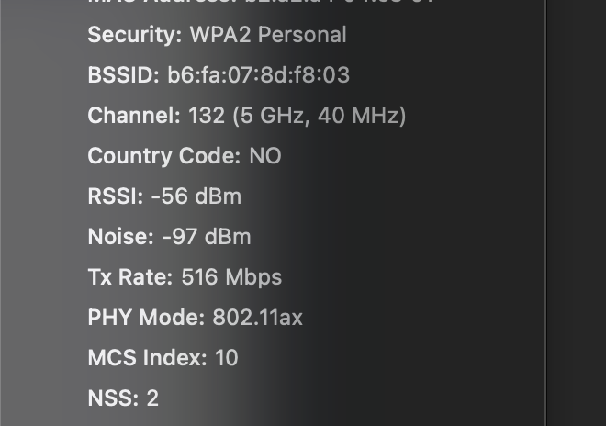
Task: Select the RSSI value -56 dBm
Action: coord(196,196)
